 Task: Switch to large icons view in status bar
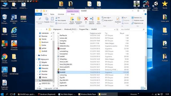pyautogui.click(x=145, y=88)
